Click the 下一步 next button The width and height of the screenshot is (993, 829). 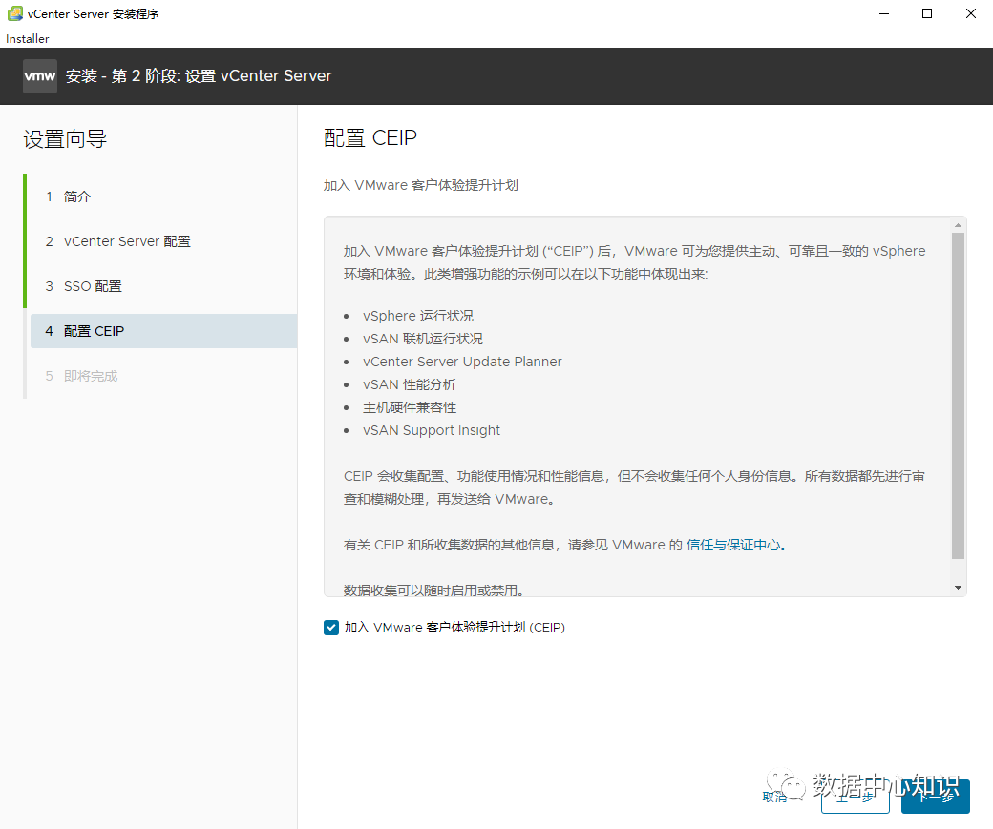click(936, 797)
